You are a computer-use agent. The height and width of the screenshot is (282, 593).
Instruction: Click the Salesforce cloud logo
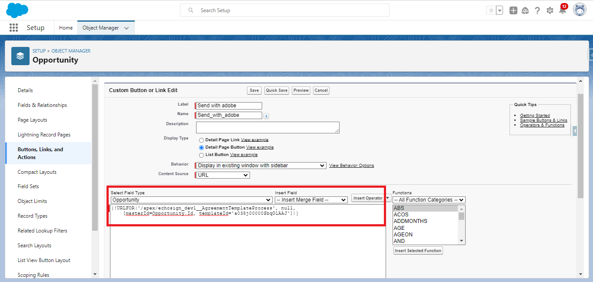pyautogui.click(x=17, y=10)
